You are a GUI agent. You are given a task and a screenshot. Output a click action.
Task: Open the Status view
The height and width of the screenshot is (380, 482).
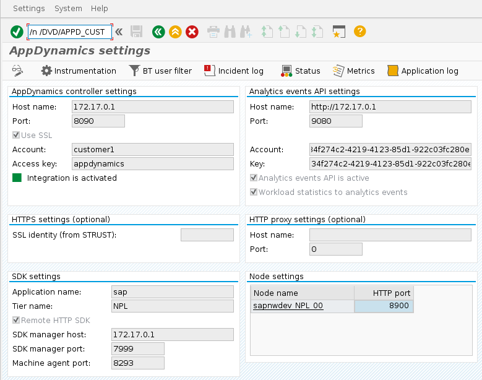click(300, 71)
